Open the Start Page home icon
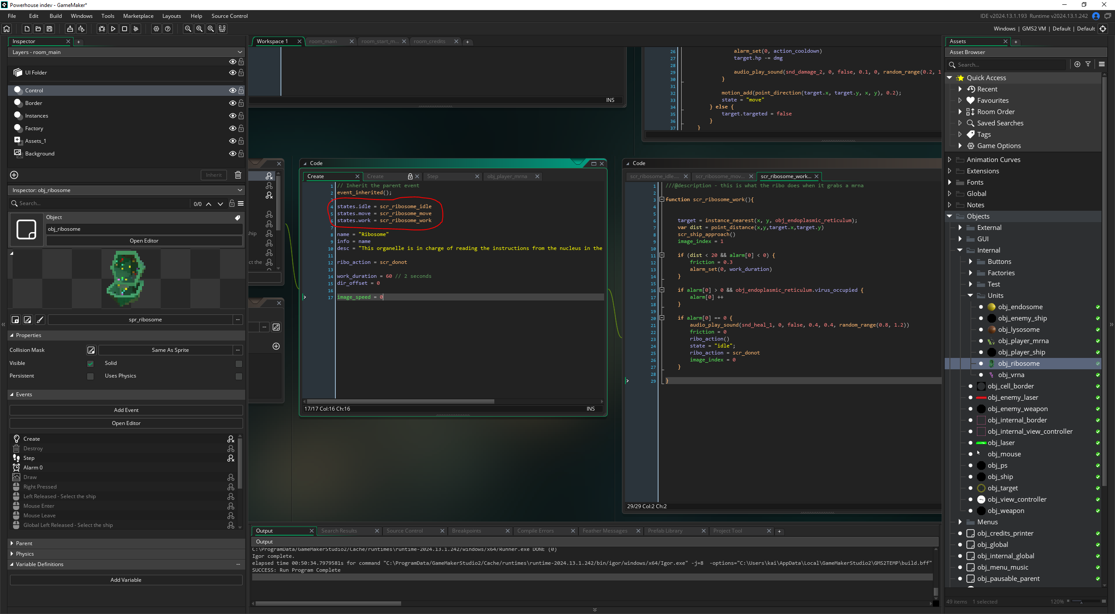The height and width of the screenshot is (614, 1115). [x=7, y=29]
